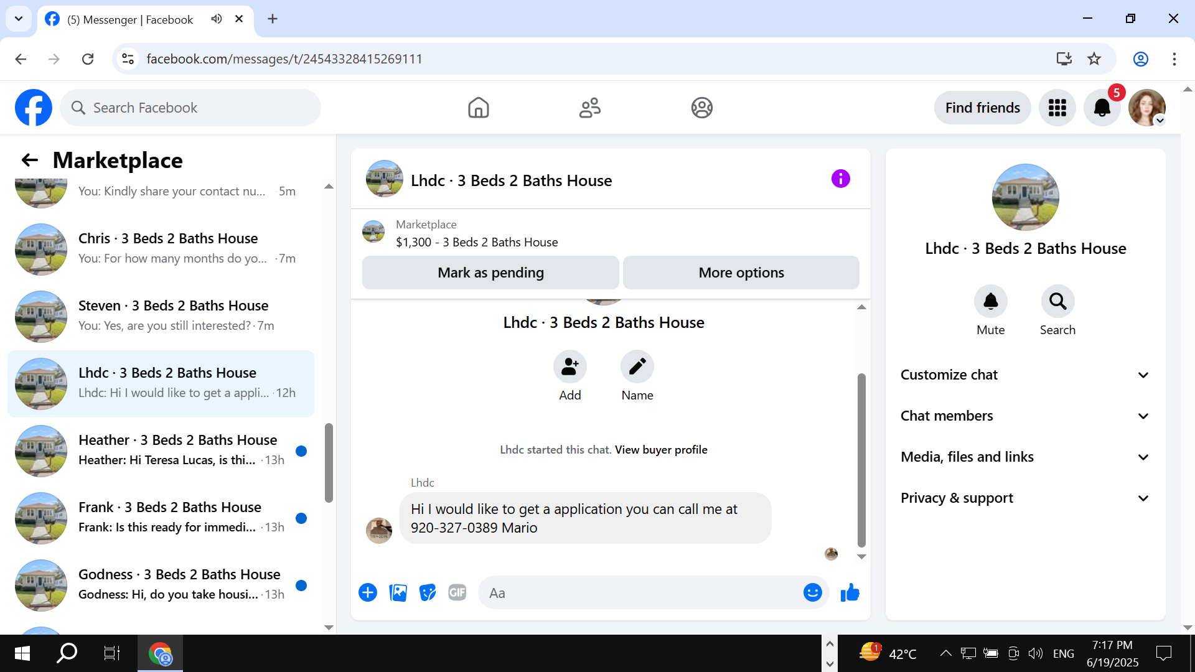
Task: Open the account profile picture menu
Action: tap(1146, 108)
